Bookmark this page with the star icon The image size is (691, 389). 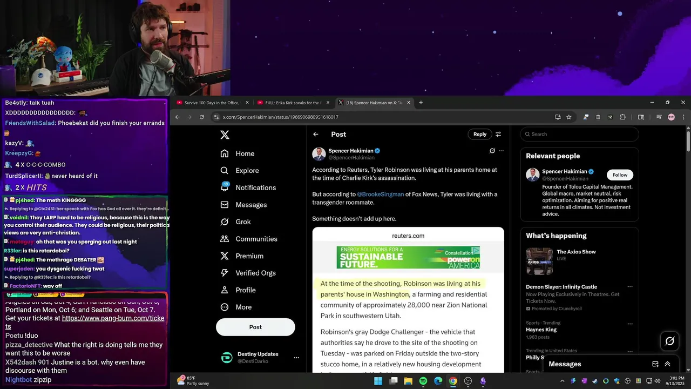tap(568, 117)
